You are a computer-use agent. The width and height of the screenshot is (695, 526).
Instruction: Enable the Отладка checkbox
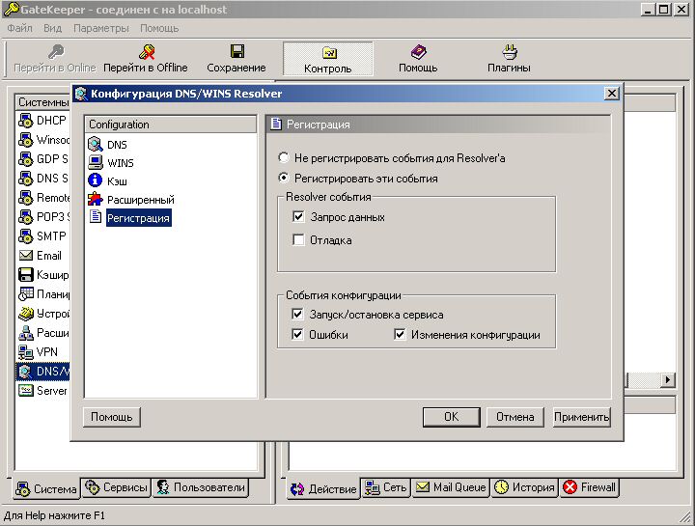[298, 239]
